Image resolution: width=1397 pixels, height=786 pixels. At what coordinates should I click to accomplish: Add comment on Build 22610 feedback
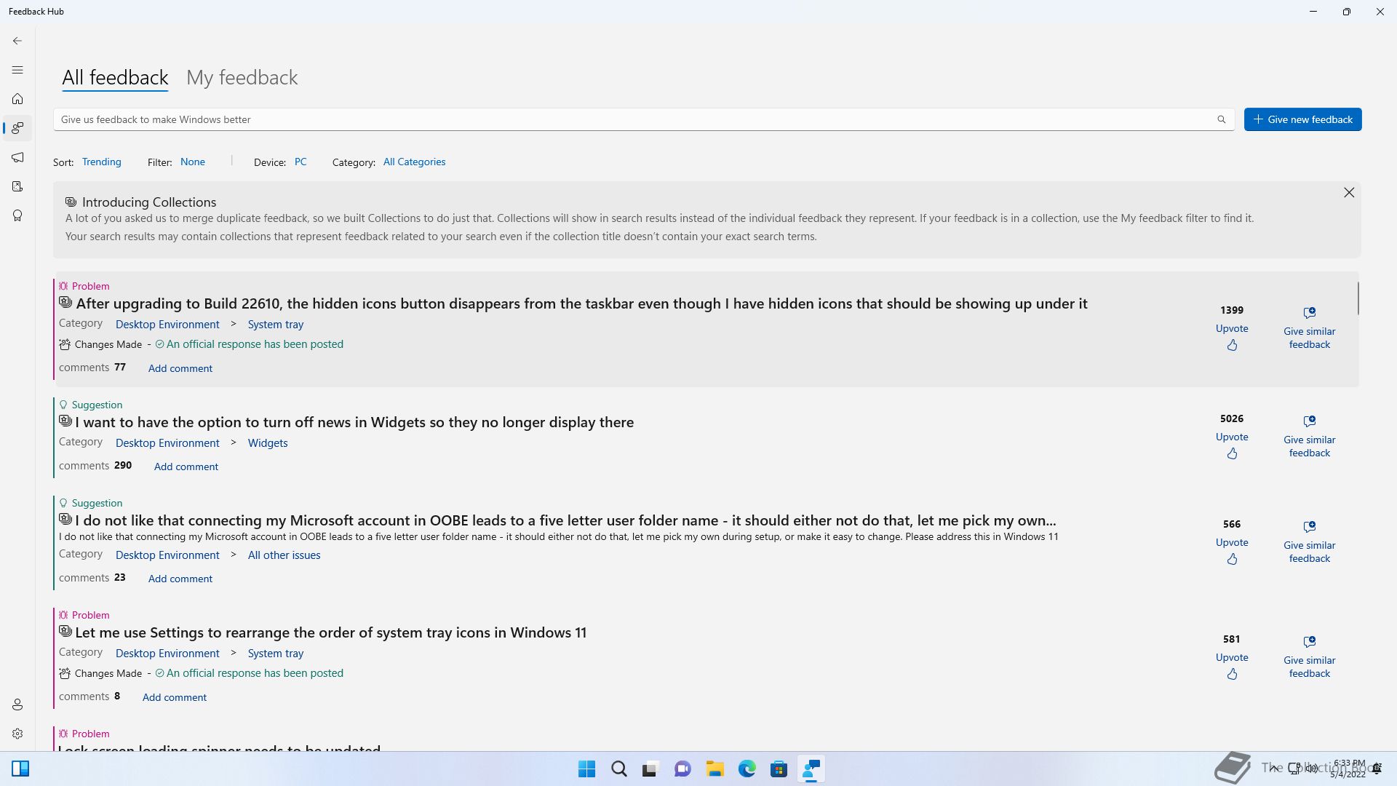[180, 368]
